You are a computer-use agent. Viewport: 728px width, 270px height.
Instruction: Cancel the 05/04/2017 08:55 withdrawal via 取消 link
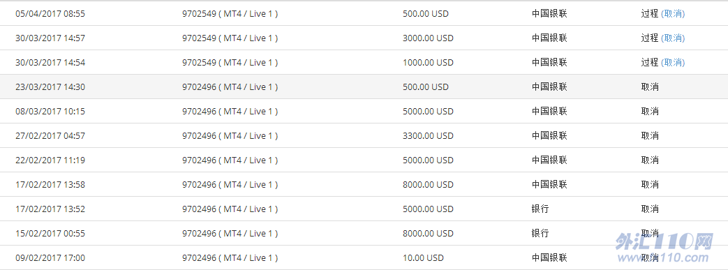pyautogui.click(x=673, y=13)
